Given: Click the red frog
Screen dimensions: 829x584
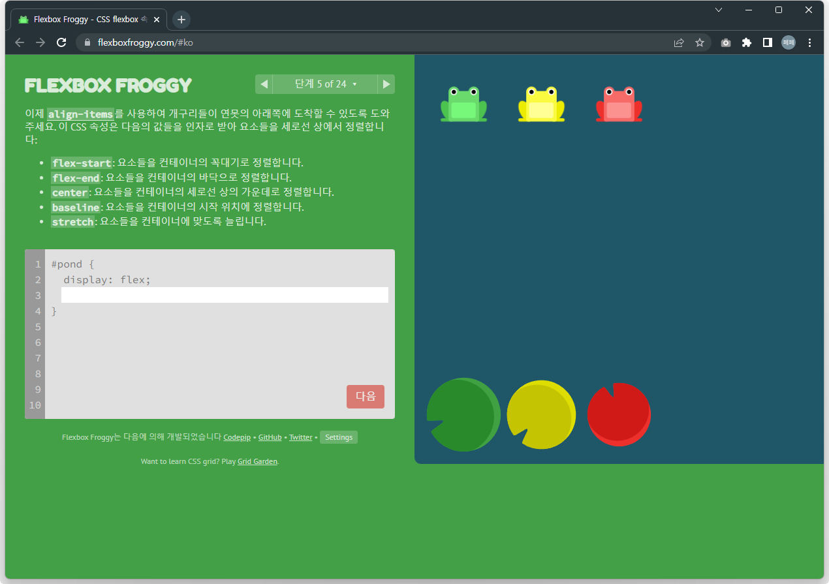Looking at the screenshot, I should 619,104.
